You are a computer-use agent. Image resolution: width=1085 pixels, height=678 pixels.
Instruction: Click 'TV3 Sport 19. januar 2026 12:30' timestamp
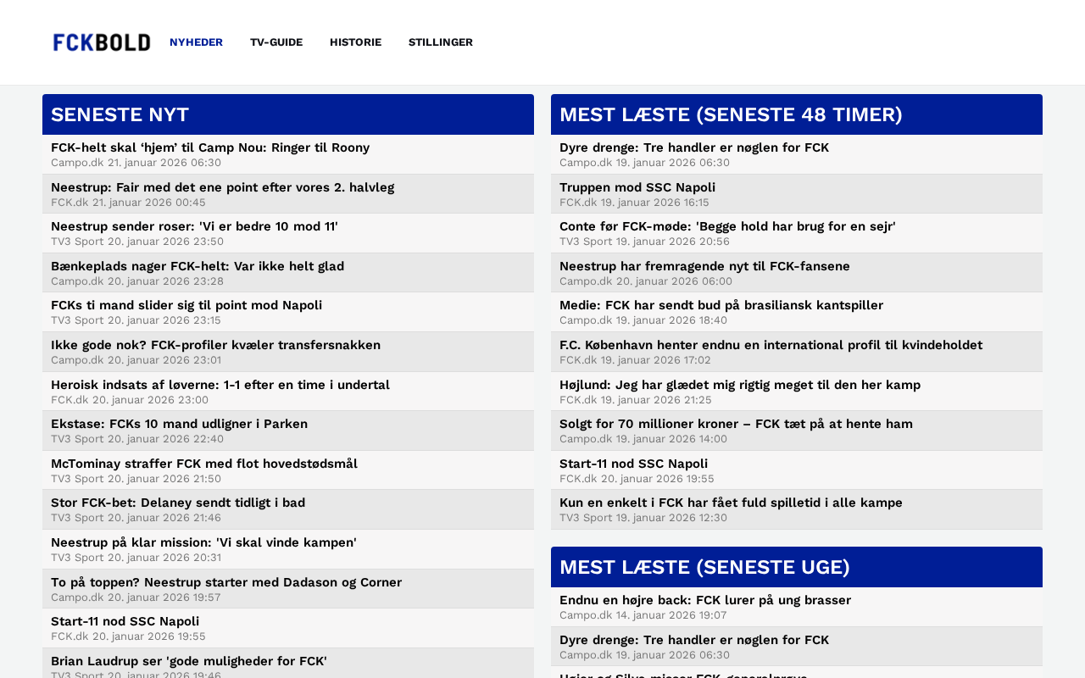[x=643, y=518]
